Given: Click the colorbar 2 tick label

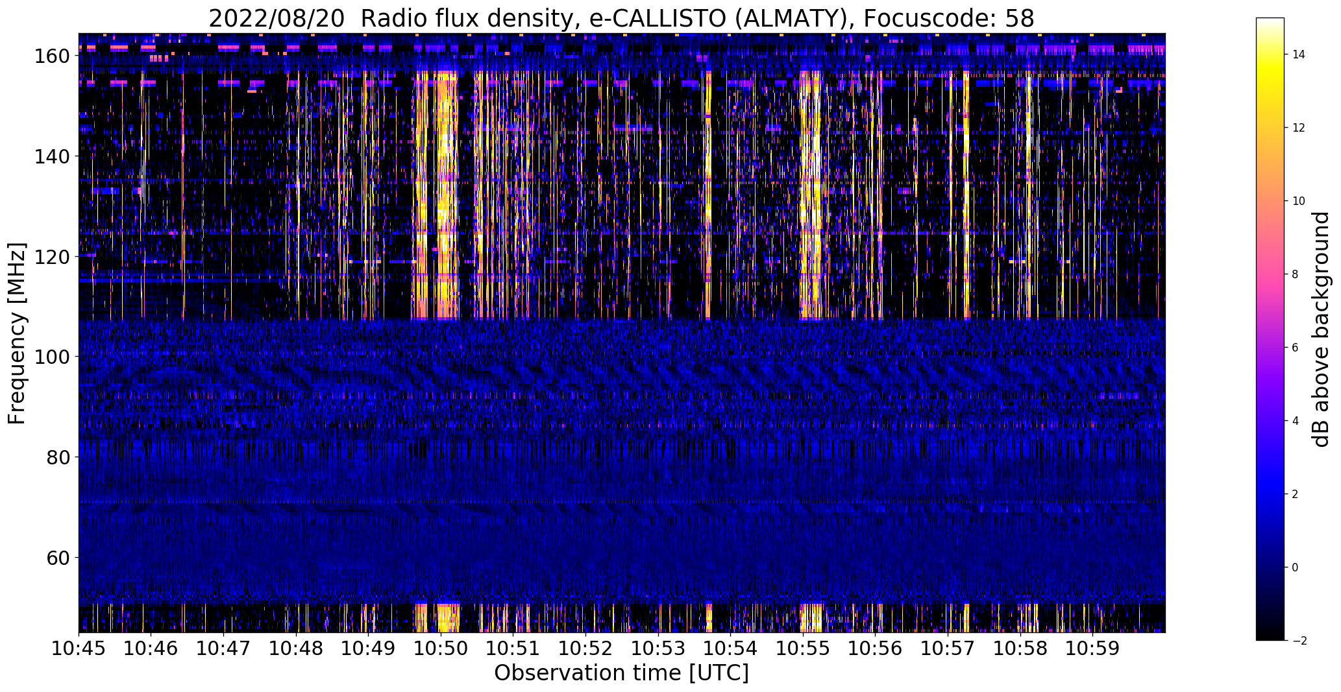Looking at the screenshot, I should [1296, 494].
